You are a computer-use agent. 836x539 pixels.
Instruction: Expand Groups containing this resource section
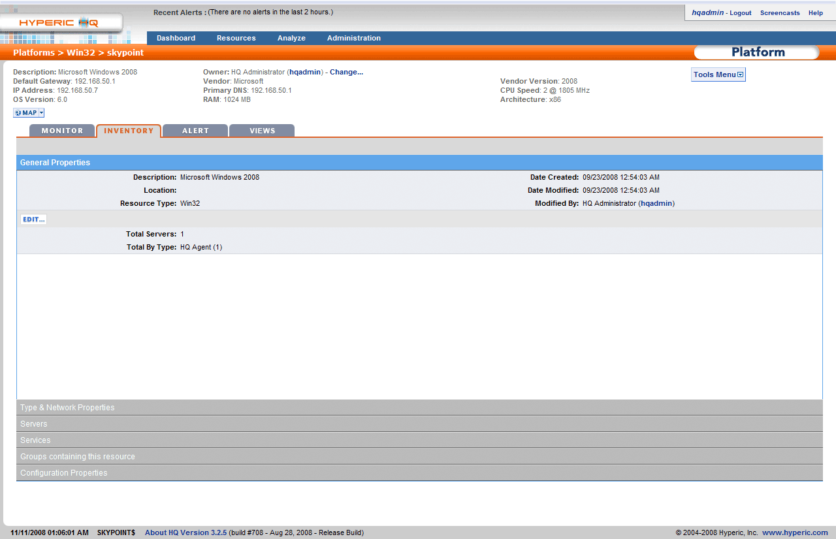pos(78,457)
